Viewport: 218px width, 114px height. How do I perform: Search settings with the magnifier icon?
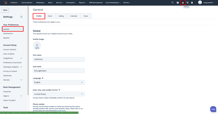coord(22,17)
